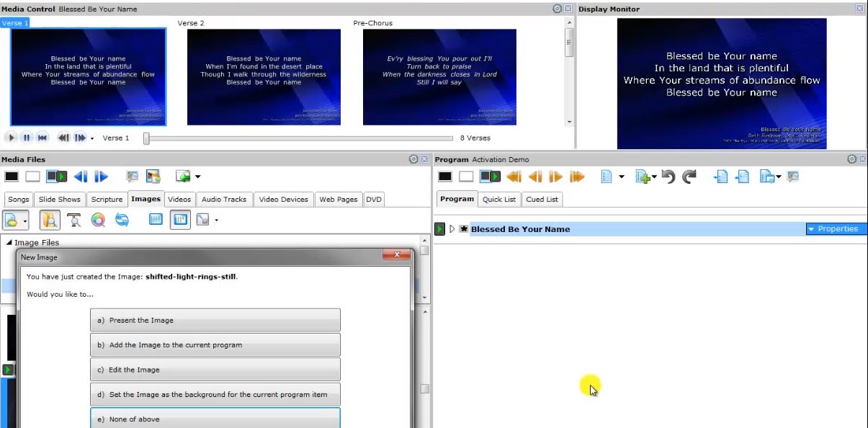
Task: Expand the Blessed Be Your Name program item
Action: pyautogui.click(x=452, y=229)
